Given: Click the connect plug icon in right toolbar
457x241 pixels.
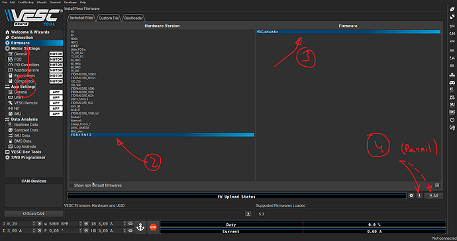Looking at the screenshot, I should [x=452, y=10].
